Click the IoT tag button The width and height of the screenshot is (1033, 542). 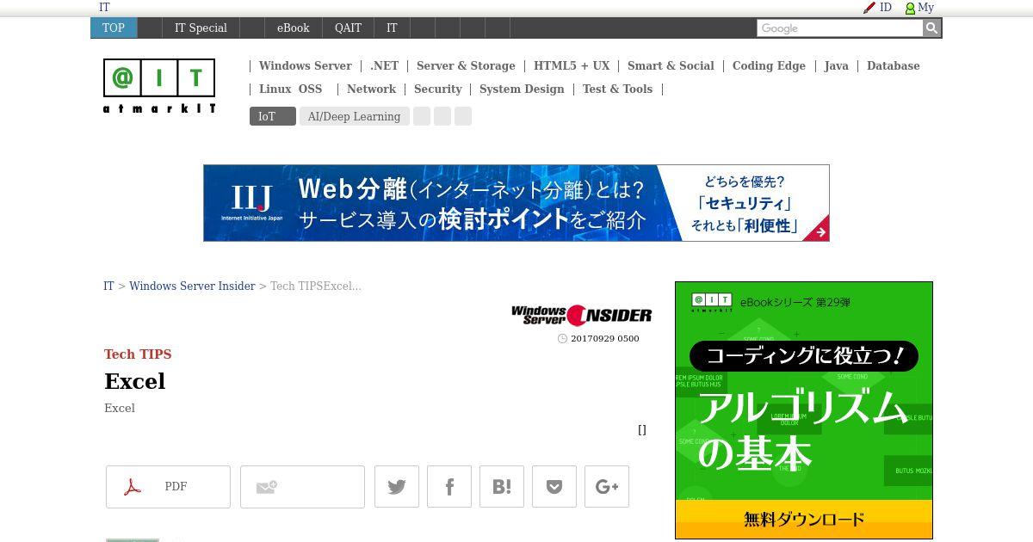(272, 116)
